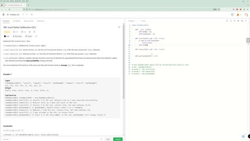This screenshot has width=250, height=141.
Task: Open the timer alarm clock icon
Action: coord(232,15)
